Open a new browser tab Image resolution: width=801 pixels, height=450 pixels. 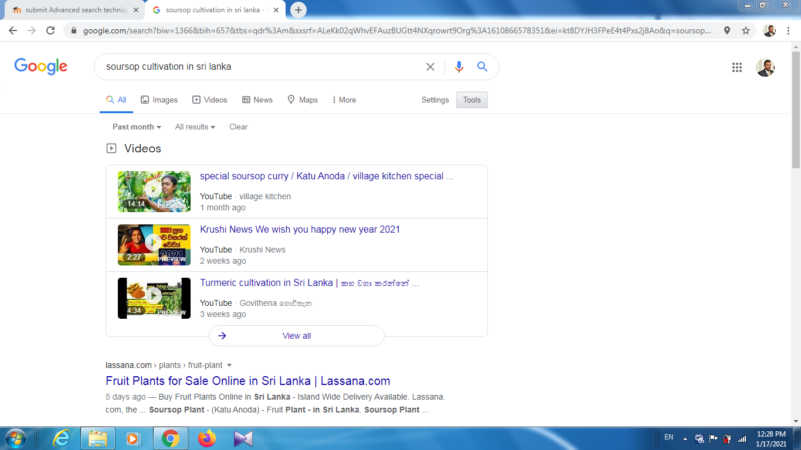(x=298, y=10)
